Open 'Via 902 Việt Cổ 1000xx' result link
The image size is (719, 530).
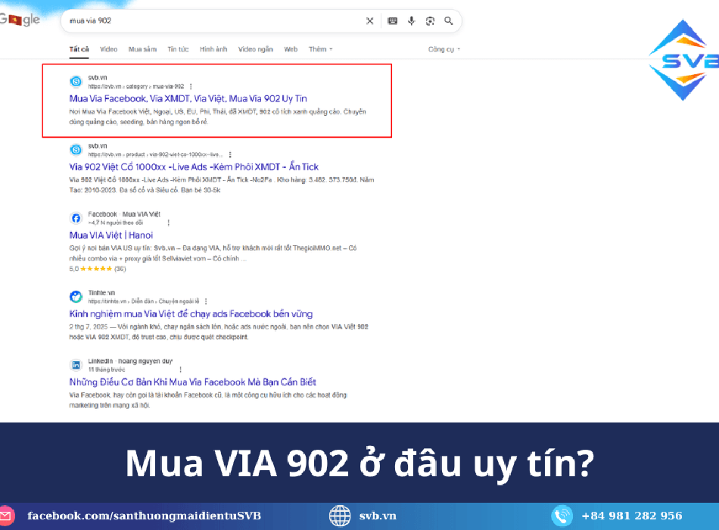(x=193, y=167)
